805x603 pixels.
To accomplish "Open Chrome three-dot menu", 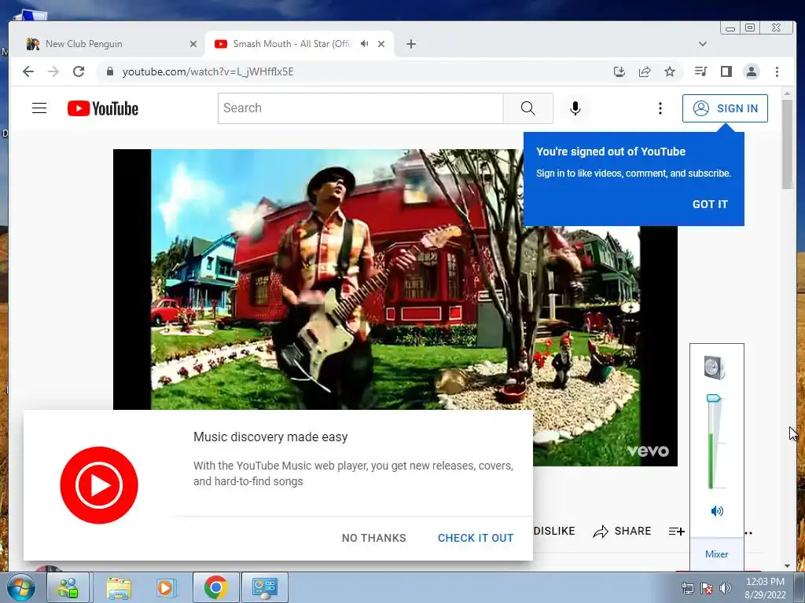I will point(777,71).
